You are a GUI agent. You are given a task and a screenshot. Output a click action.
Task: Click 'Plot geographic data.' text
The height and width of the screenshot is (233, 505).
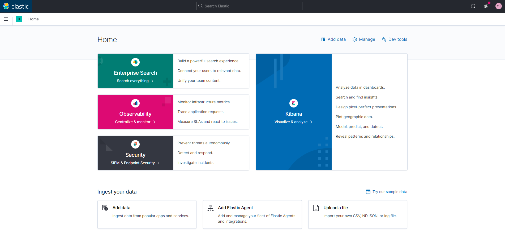point(354,117)
